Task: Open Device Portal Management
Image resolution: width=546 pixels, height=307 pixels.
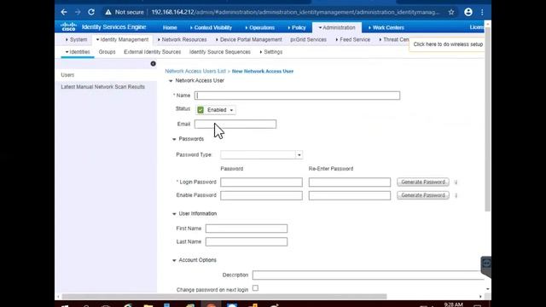Action: click(x=248, y=40)
